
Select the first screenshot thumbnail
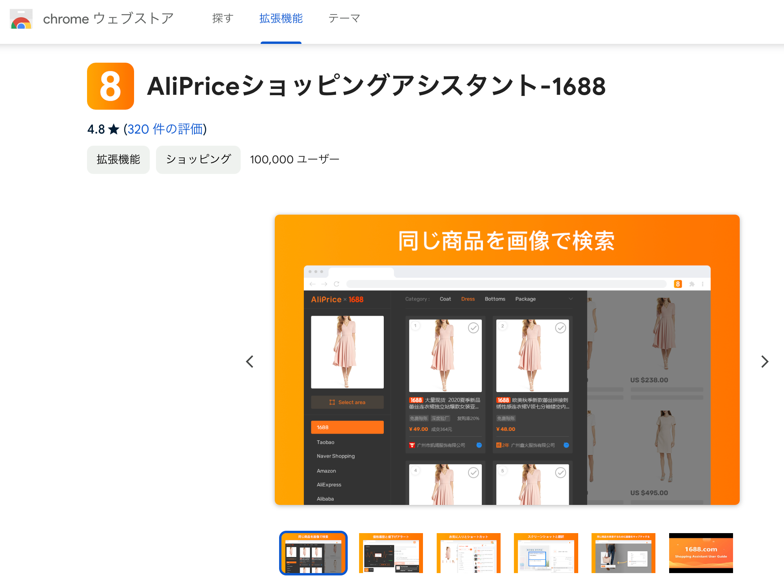[313, 553]
